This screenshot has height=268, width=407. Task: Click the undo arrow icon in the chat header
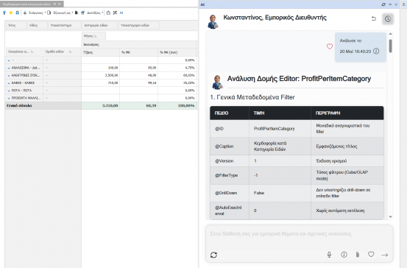click(374, 18)
